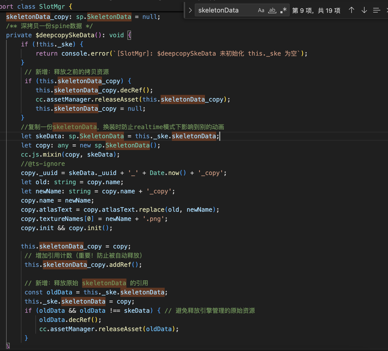Viewport: 388px width, 351px height.
Task: Click the "let skeData: sp.SkeletonData" line
Action: point(120,136)
